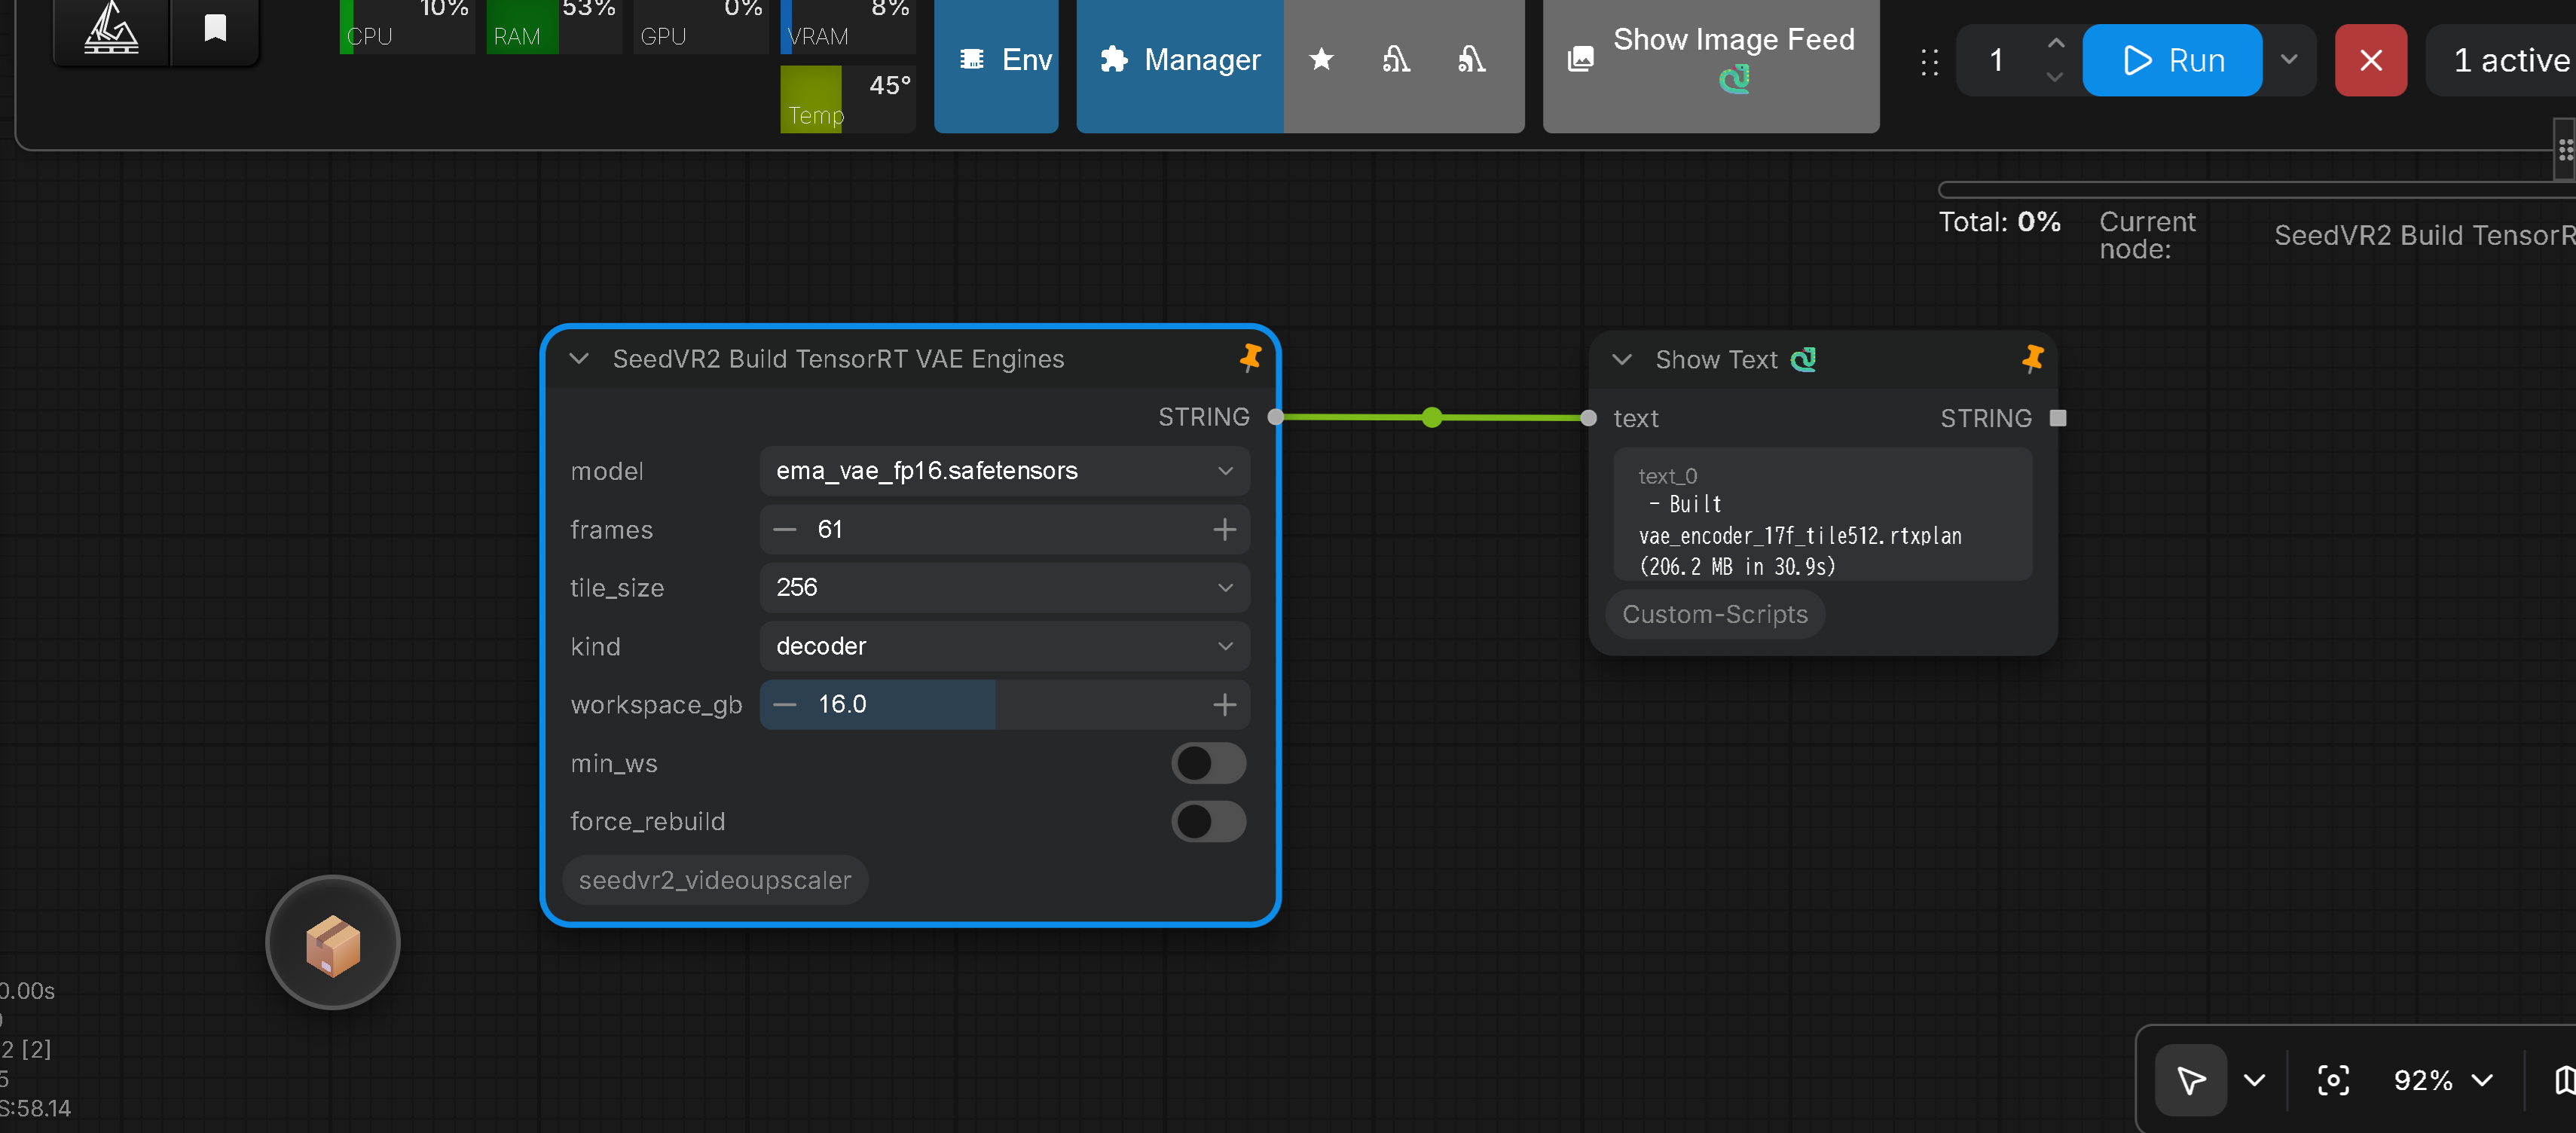Open the model dropdown ema_vae_fp16.safetensors
This screenshot has height=1133, width=2576.
(1004, 471)
